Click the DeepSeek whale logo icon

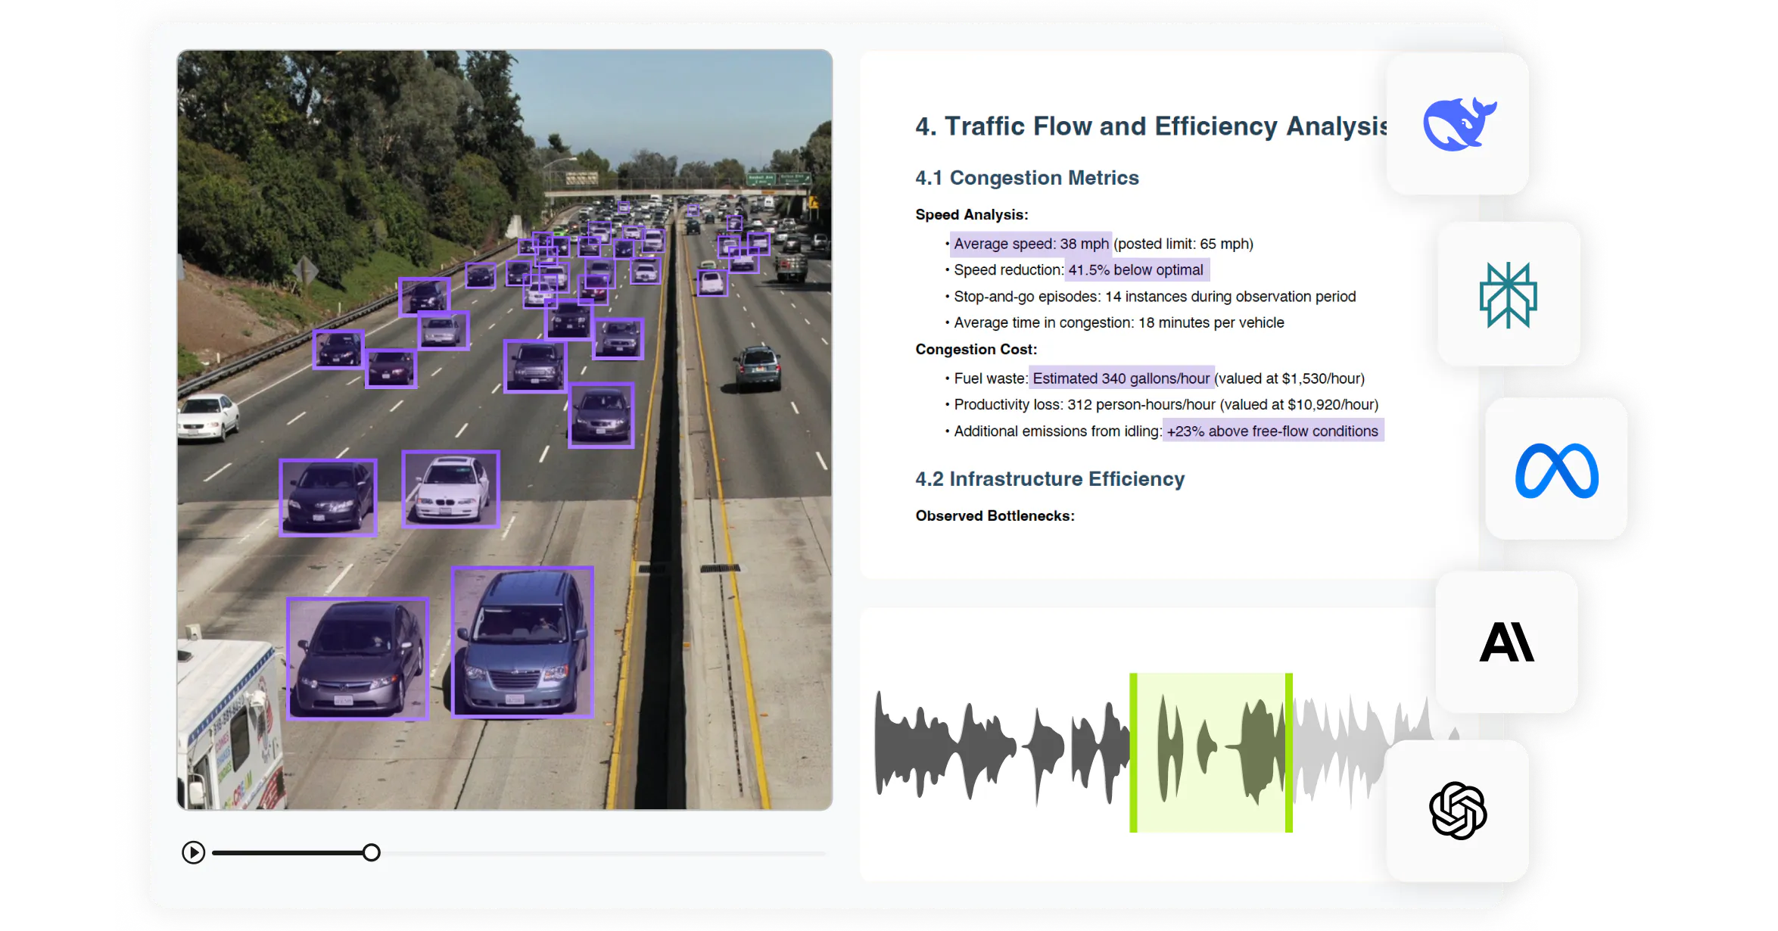tap(1459, 124)
